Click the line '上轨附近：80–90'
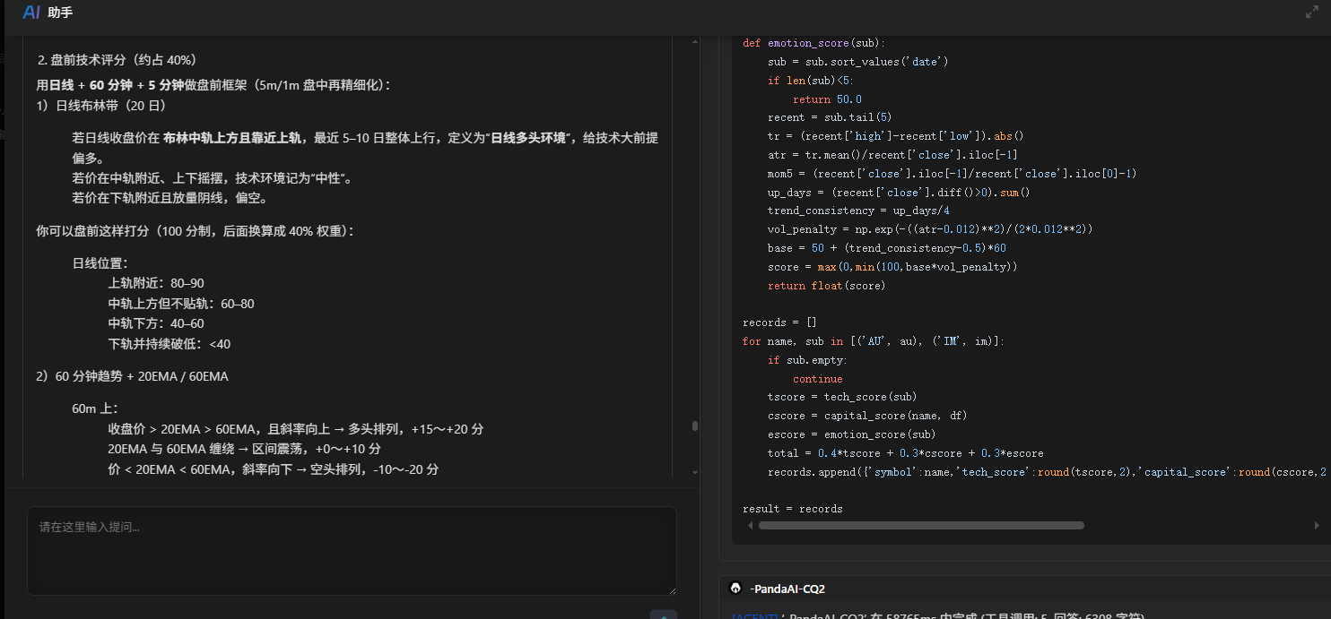This screenshot has width=1331, height=619. 156,283
